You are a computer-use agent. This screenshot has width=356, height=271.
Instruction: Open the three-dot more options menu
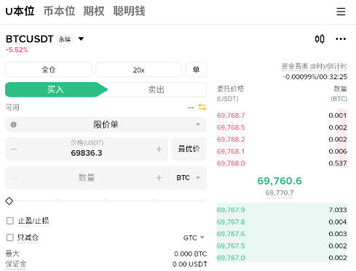click(x=341, y=39)
